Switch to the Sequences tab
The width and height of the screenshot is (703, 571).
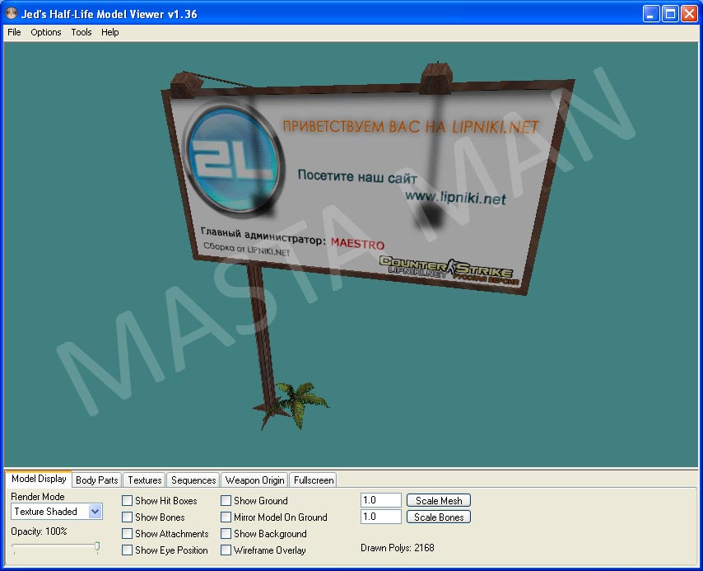[193, 480]
